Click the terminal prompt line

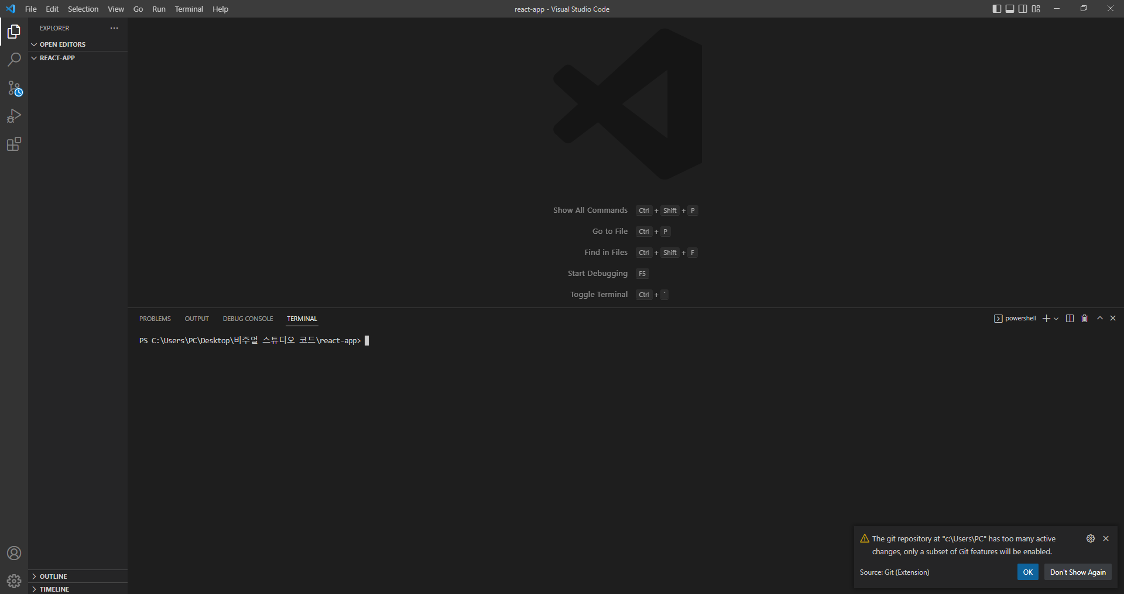[x=254, y=340]
